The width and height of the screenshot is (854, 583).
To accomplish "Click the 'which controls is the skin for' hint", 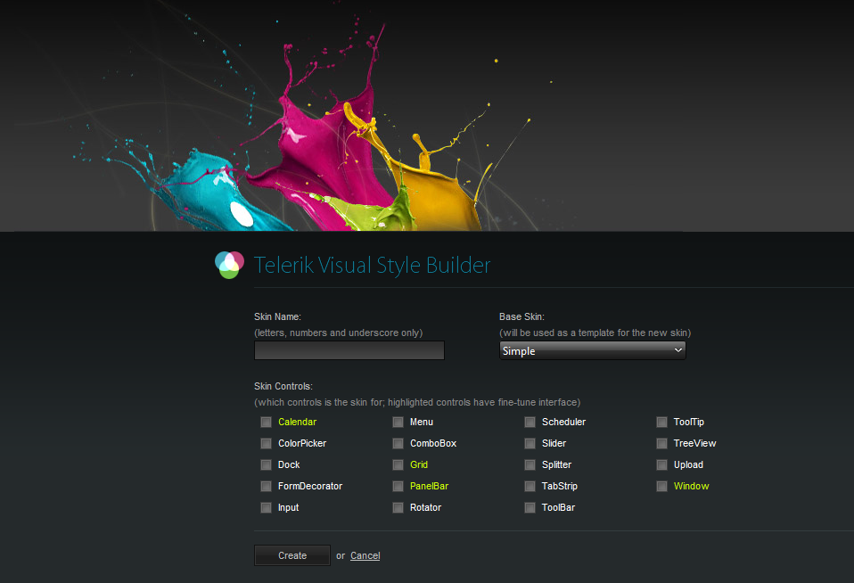I will coord(417,403).
